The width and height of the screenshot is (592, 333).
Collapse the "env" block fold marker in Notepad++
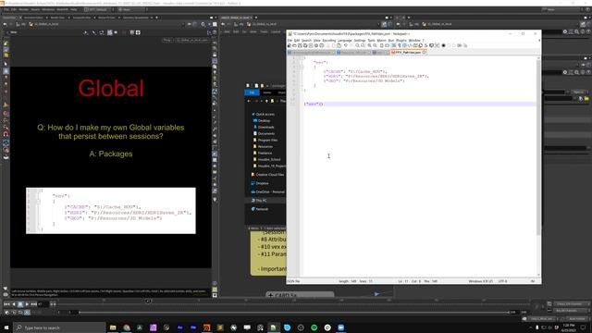pyautogui.click(x=302, y=67)
